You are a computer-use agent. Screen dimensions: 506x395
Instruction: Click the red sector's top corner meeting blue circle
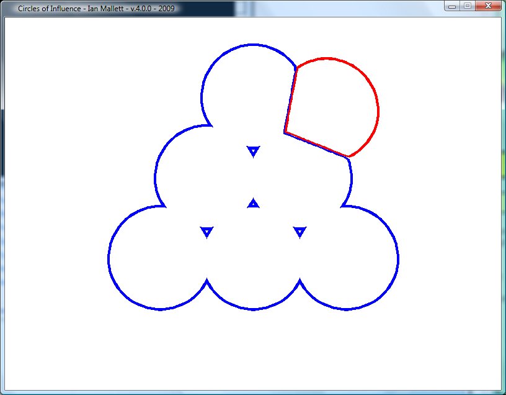pos(296,67)
